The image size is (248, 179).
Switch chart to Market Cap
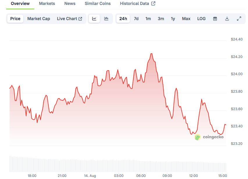pos(39,19)
